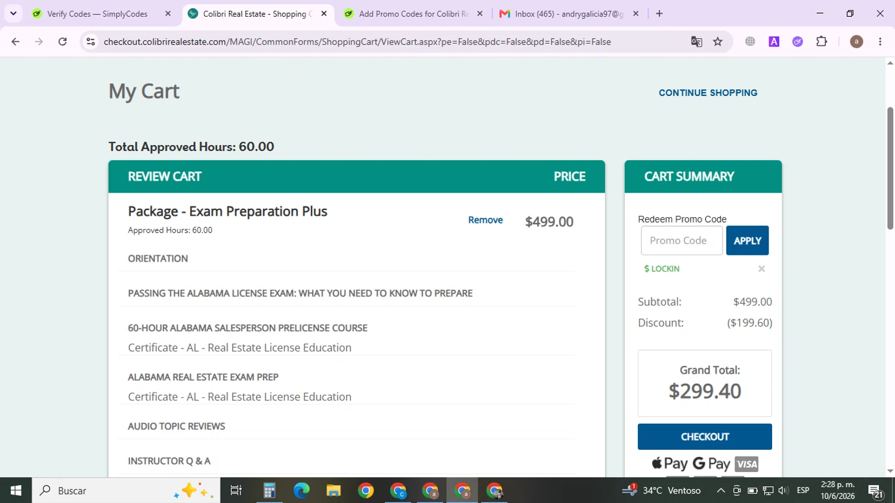Open Task View on the taskbar

(236, 490)
